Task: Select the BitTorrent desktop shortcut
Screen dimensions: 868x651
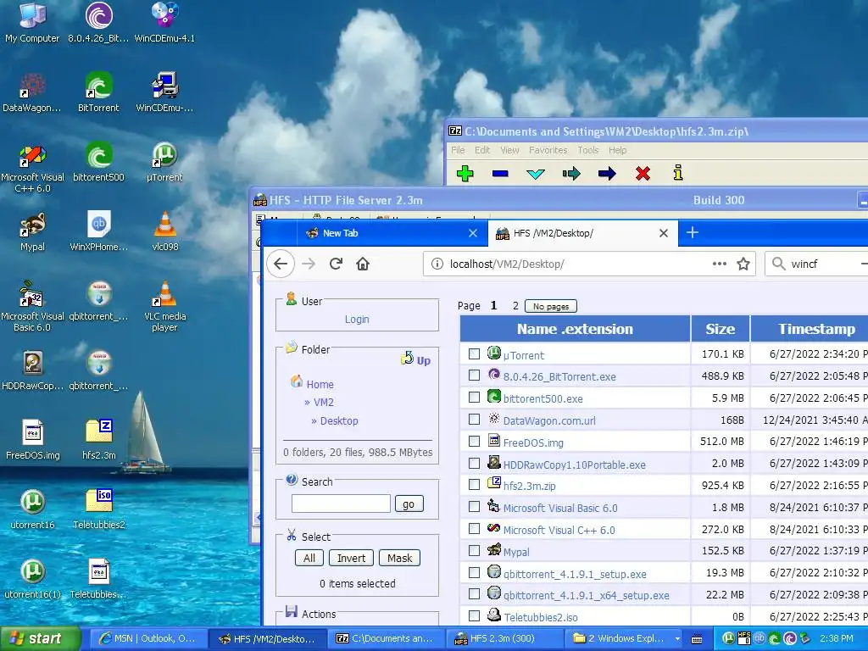Action: [x=98, y=92]
